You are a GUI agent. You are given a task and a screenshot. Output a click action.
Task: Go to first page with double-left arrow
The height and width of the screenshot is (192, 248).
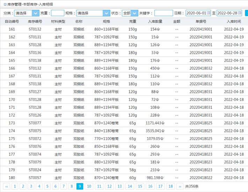click(6, 186)
